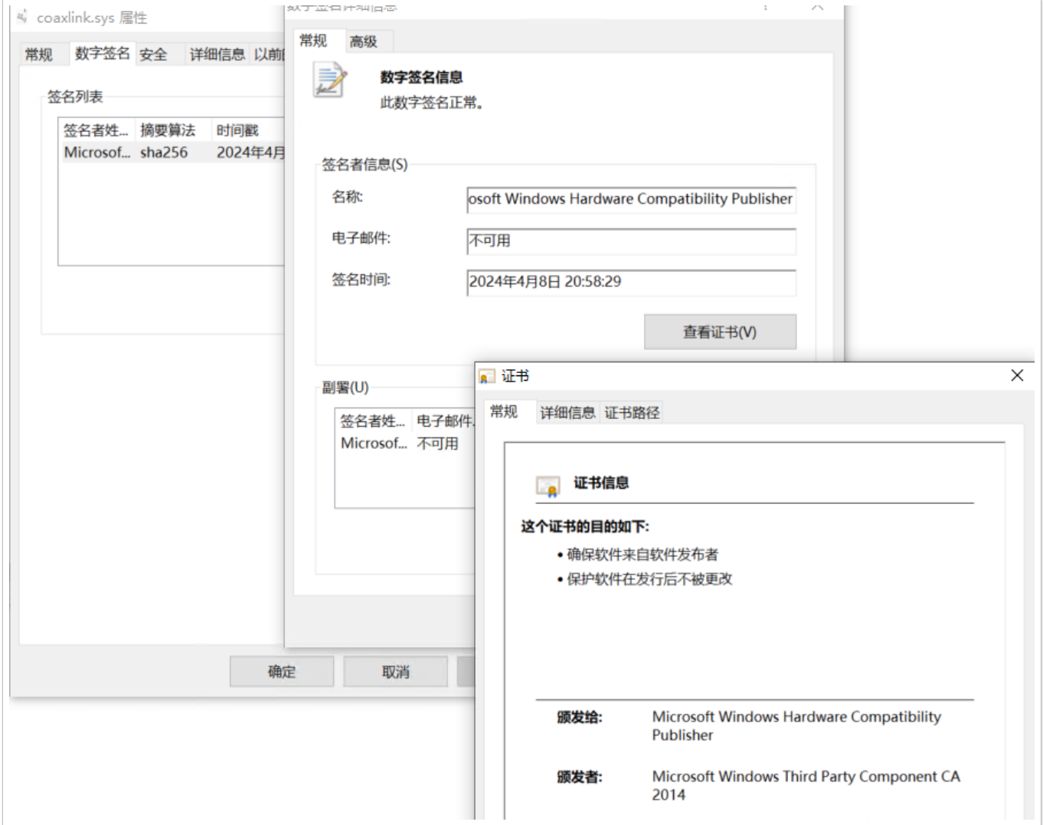Click the 确定 button in properties window
This screenshot has width=1043, height=825.
[282, 672]
